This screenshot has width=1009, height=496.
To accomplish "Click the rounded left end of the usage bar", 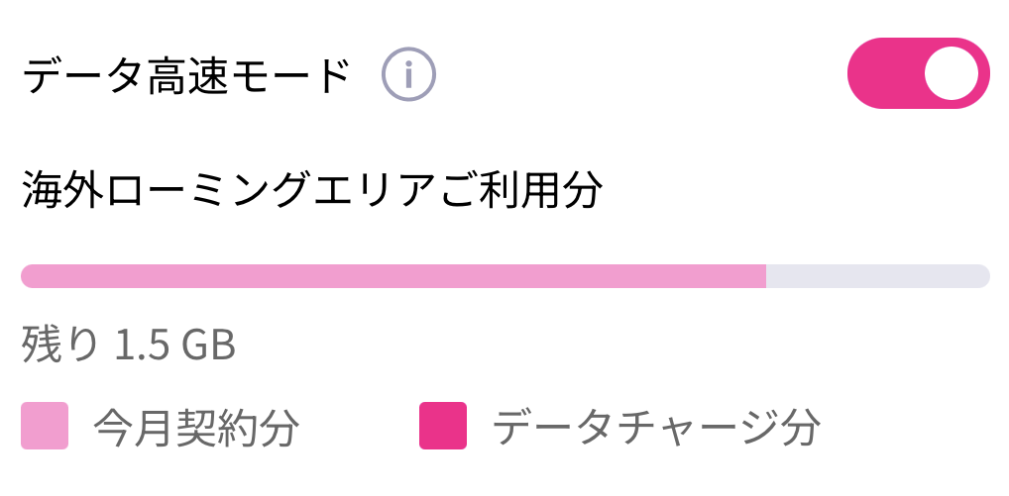I will 29,276.
